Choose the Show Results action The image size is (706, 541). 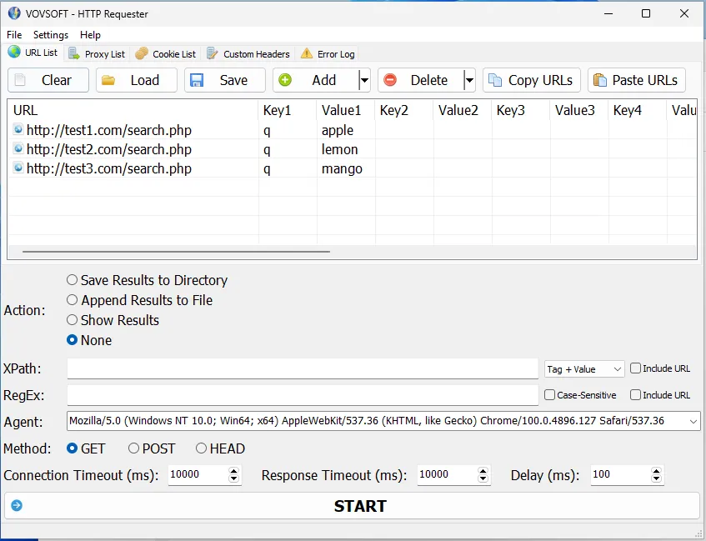pos(113,320)
